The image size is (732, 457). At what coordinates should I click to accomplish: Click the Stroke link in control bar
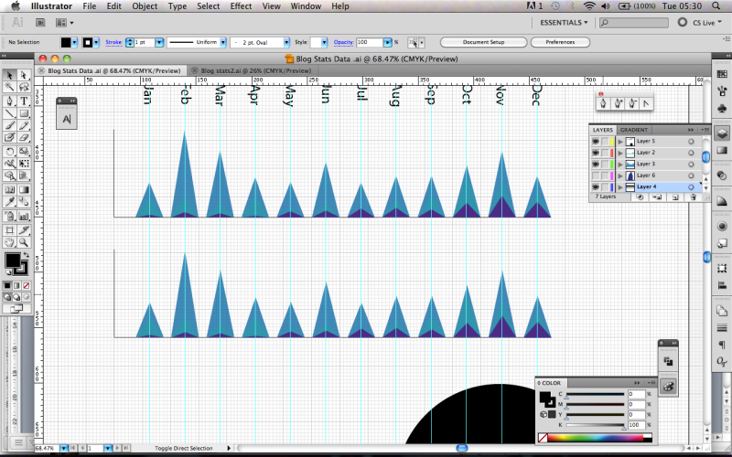pyautogui.click(x=113, y=42)
